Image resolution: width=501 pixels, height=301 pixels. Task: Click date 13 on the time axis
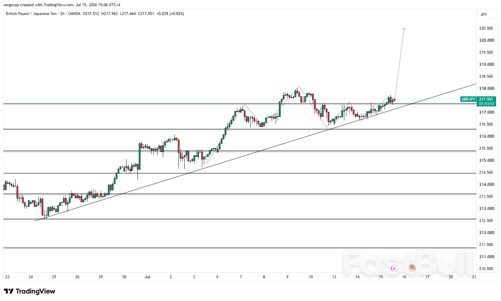[x=334, y=277]
